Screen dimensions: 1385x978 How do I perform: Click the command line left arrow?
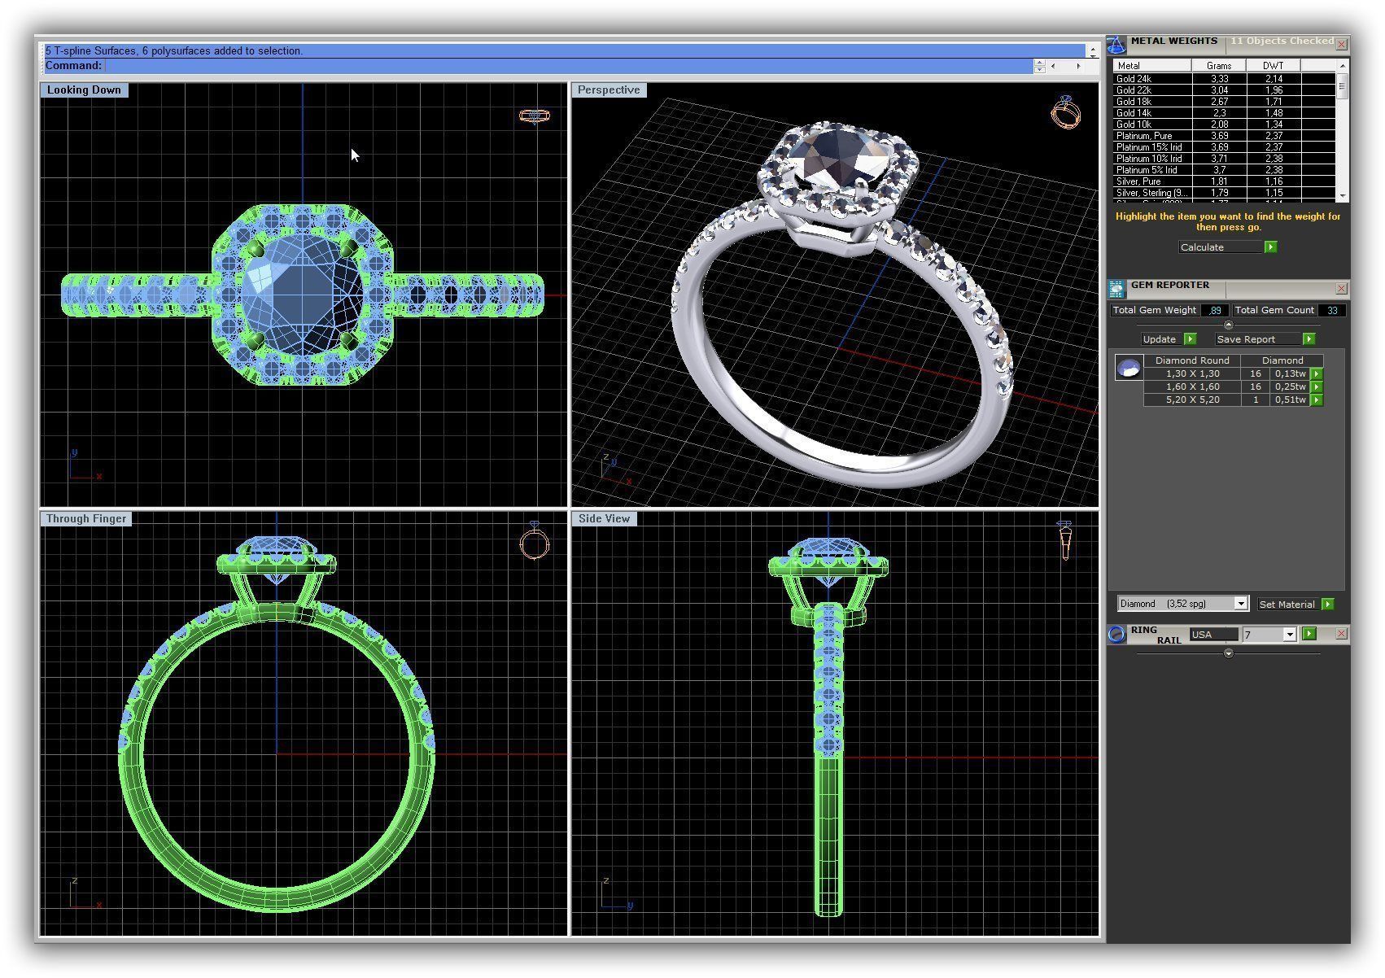1053,66
